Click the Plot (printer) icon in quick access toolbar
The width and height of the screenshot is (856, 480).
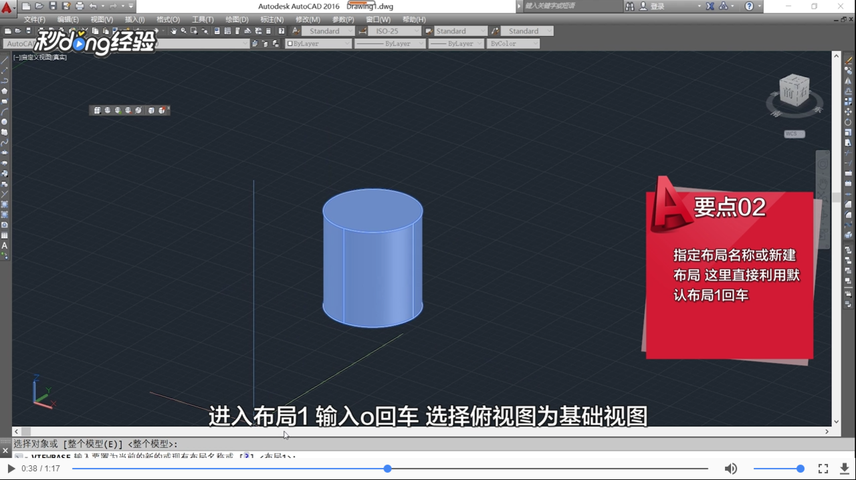coord(80,6)
